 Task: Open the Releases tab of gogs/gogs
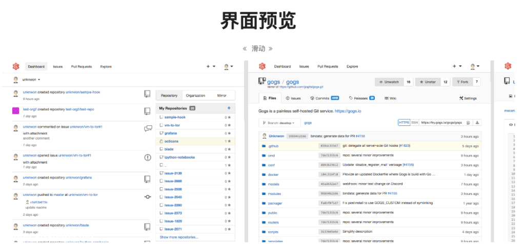point(361,98)
